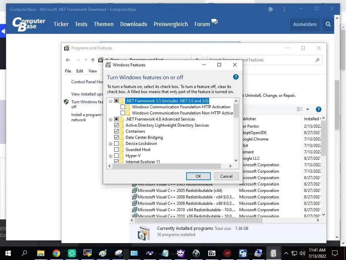Open the view options dropdown arrow
Viewport: 346px width, 260px height.
(307, 109)
